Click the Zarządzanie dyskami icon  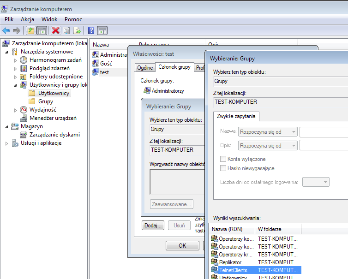[24, 135]
